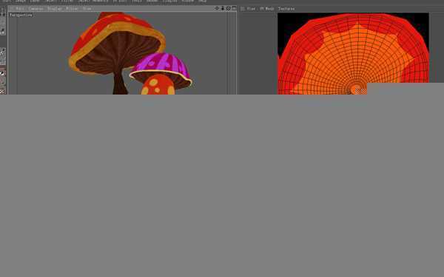Click the viewport move camera icon
Image resolution: width=444 pixels, height=277 pixels.
pyautogui.click(x=217, y=8)
